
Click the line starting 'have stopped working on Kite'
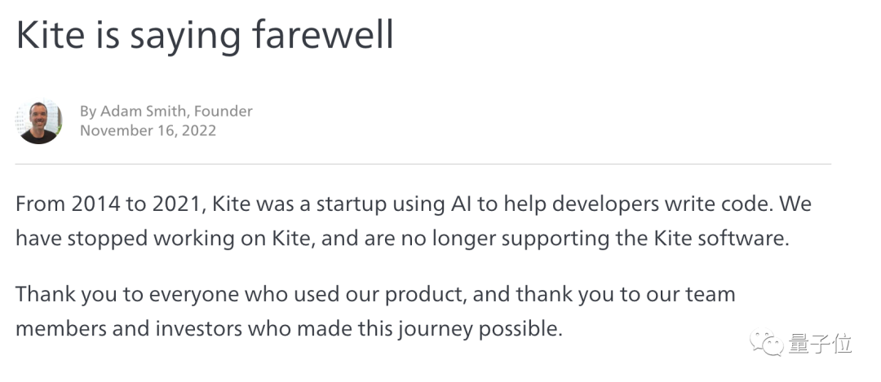403,240
